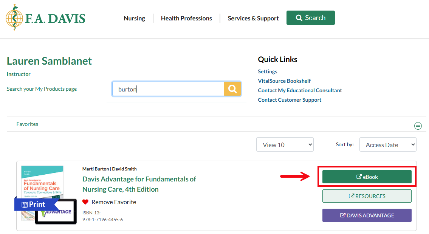This screenshot has width=429, height=234.
Task: Click the red heart favorite icon
Action: 85,202
